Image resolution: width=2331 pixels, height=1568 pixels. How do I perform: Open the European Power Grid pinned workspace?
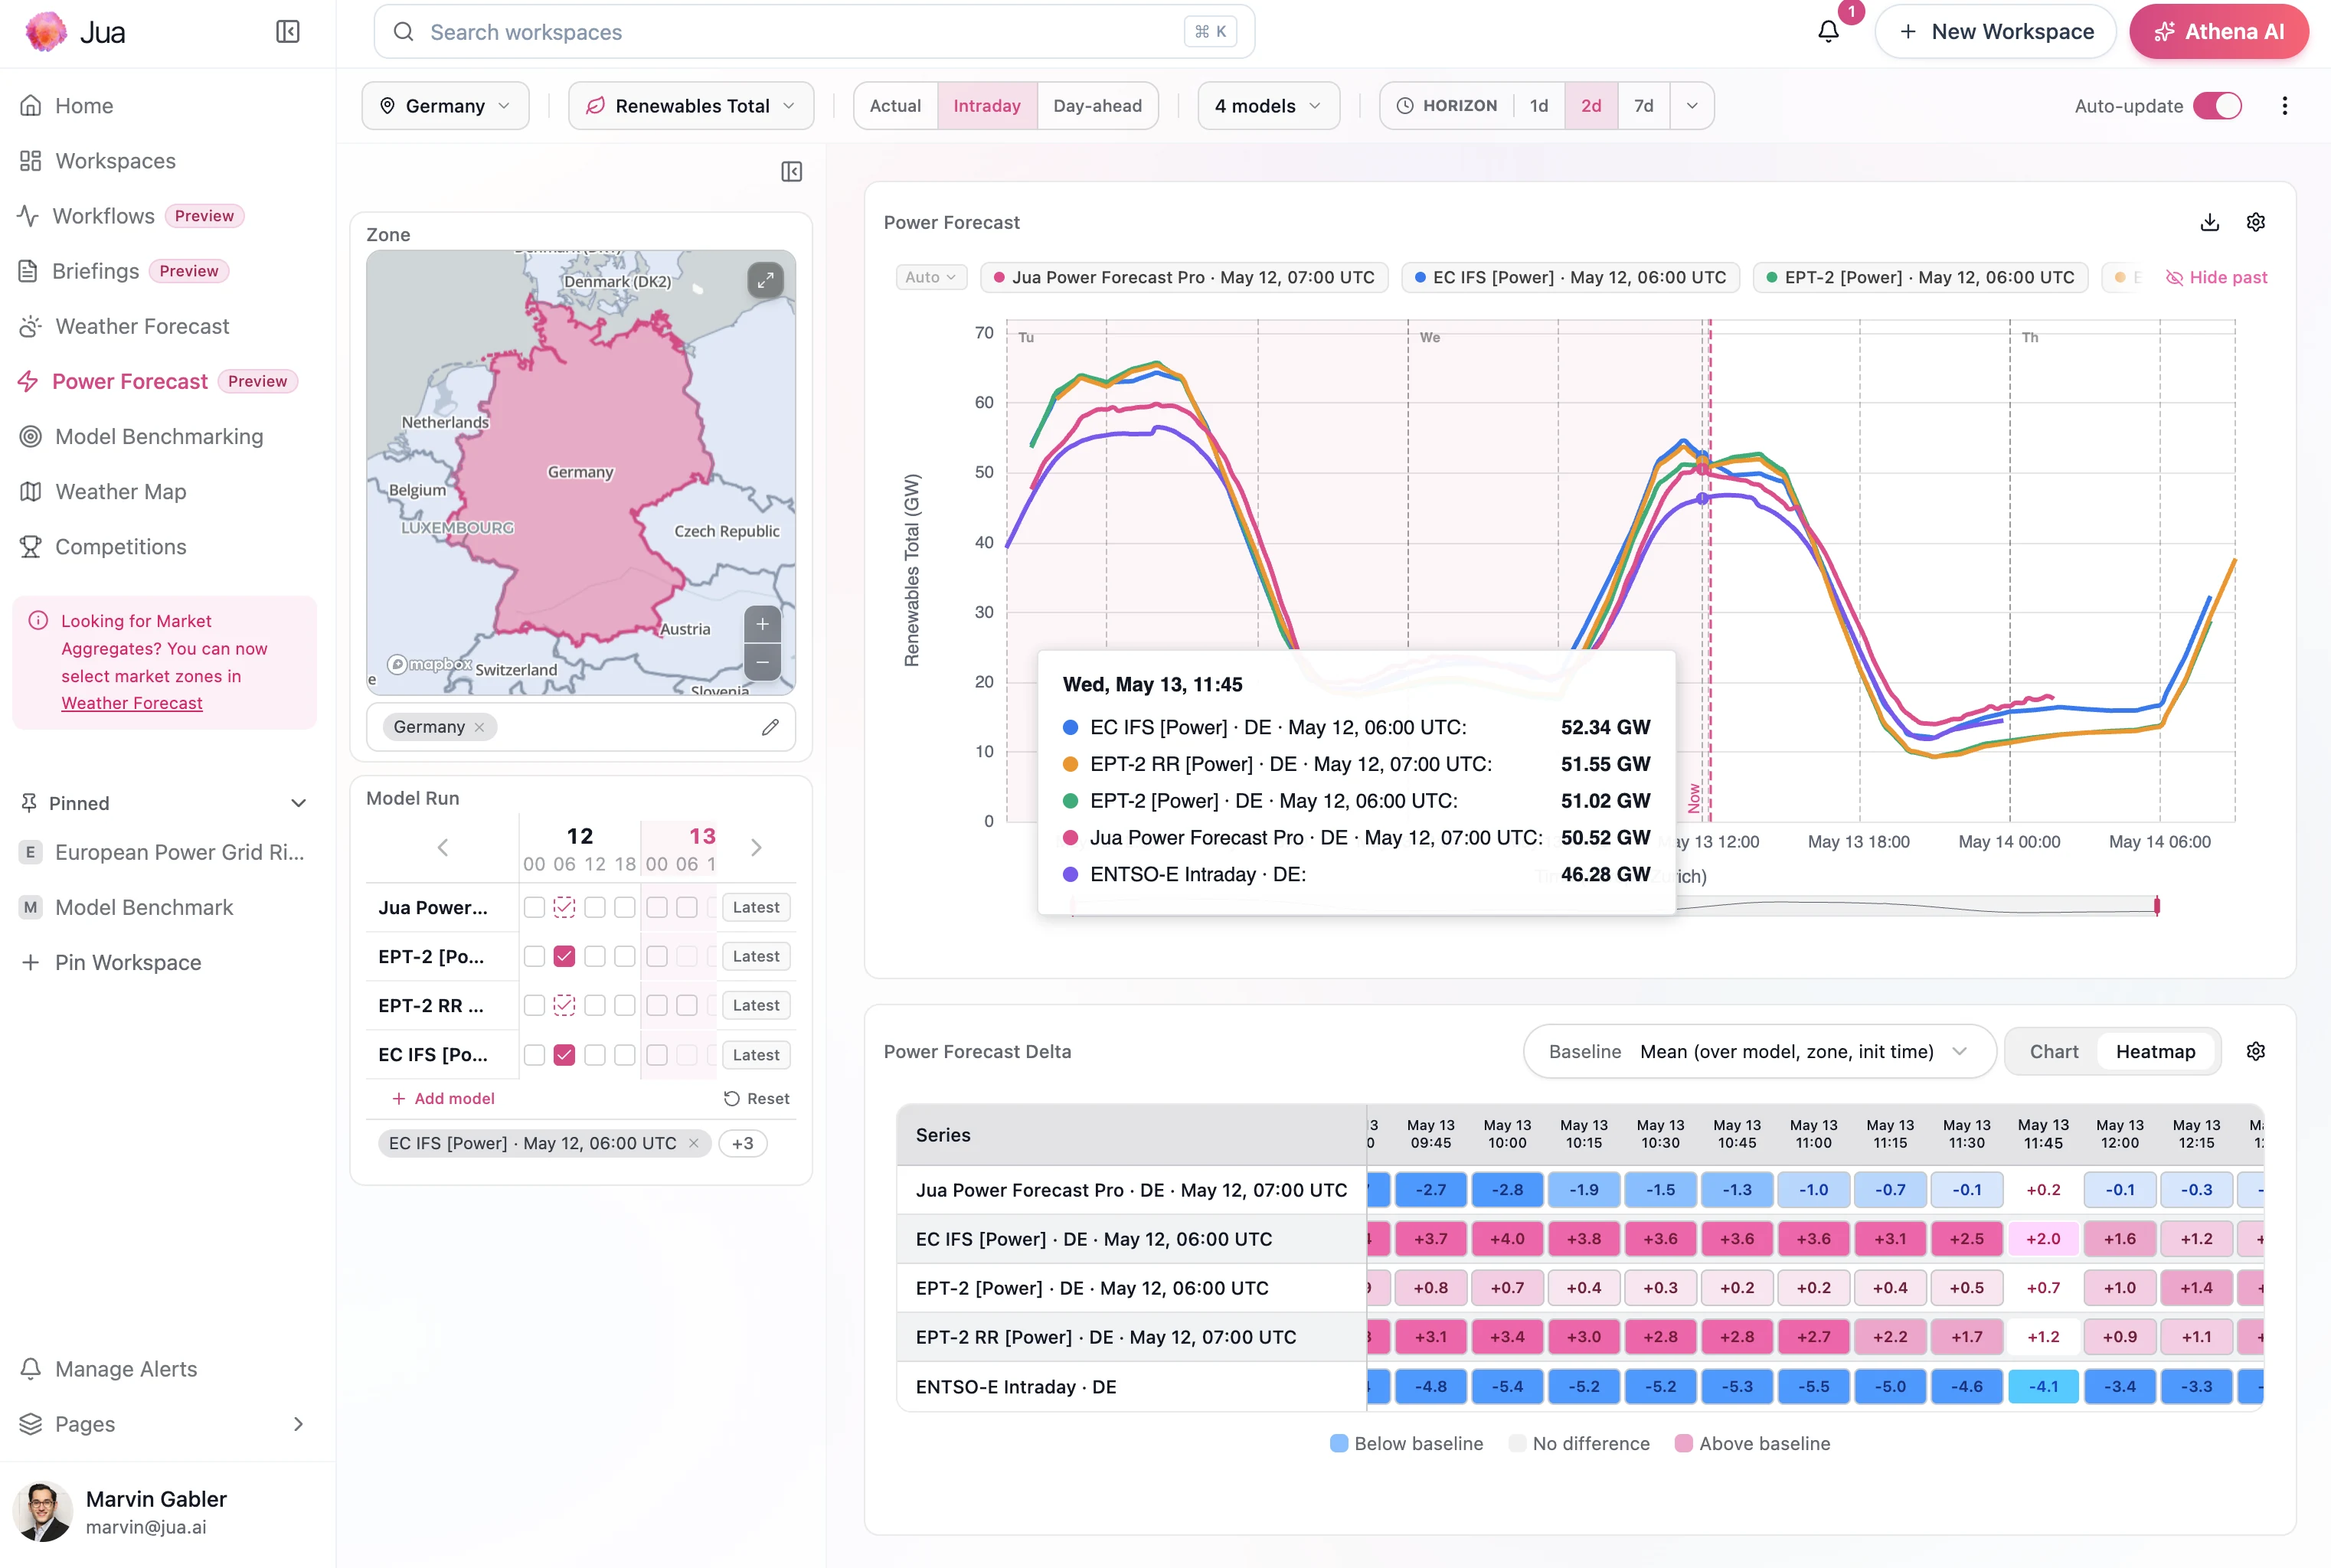tap(163, 852)
